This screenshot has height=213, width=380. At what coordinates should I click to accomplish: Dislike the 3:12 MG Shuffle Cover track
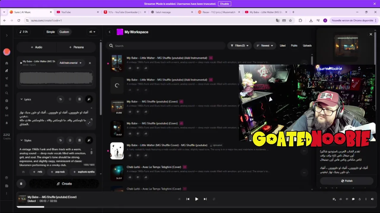pos(138,133)
